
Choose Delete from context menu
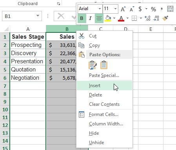104,95
